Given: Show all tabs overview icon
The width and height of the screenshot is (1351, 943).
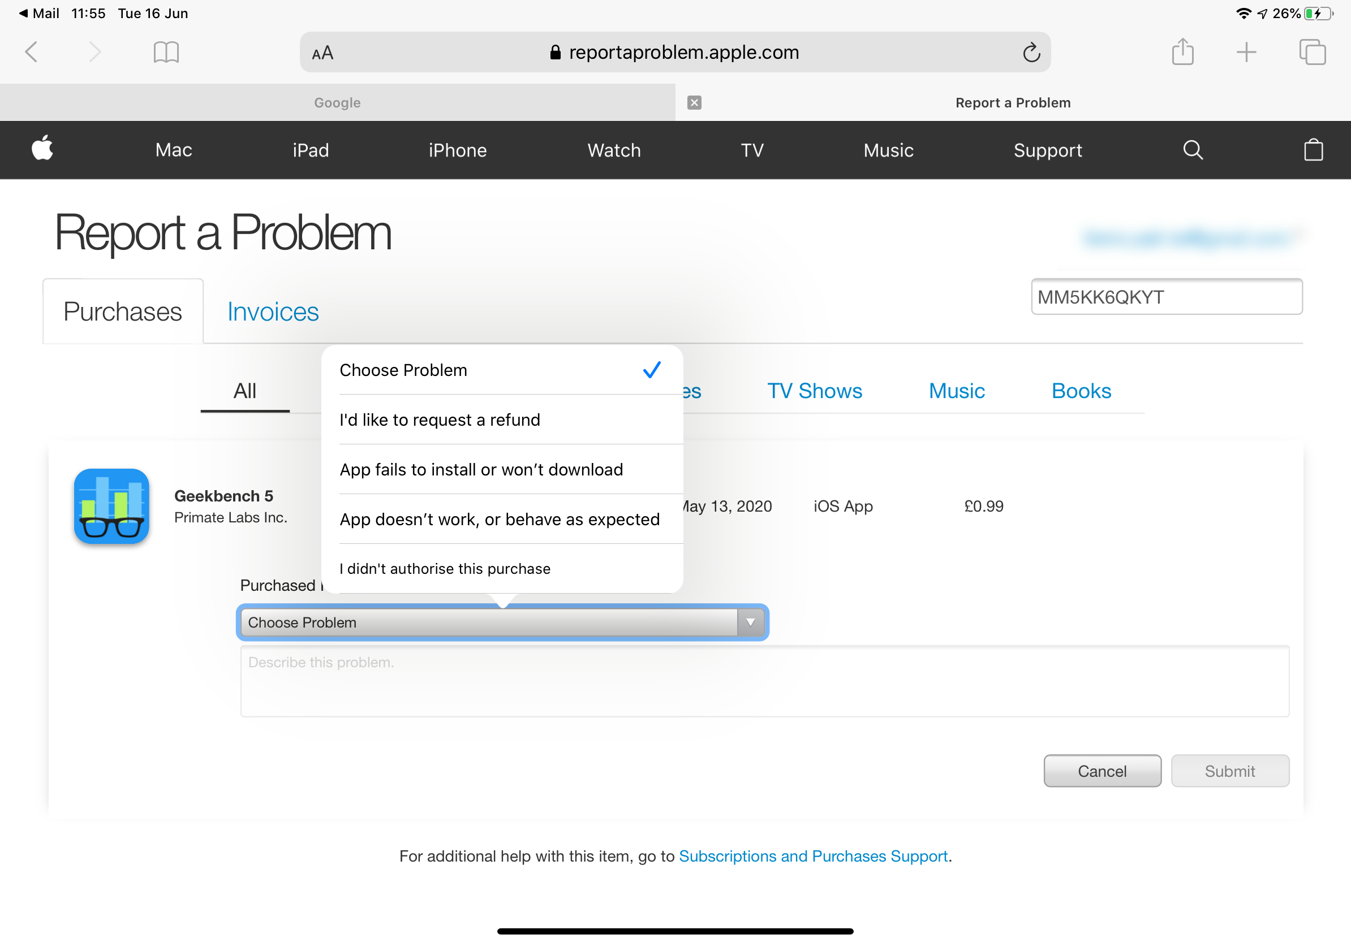Looking at the screenshot, I should click(1312, 53).
